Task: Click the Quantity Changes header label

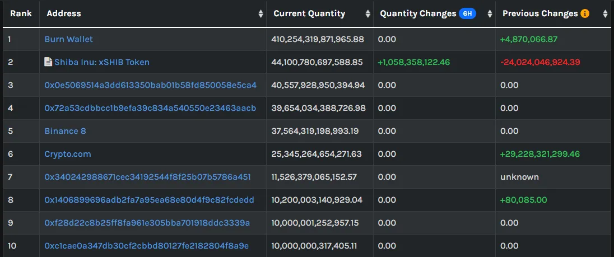Action: coord(418,13)
